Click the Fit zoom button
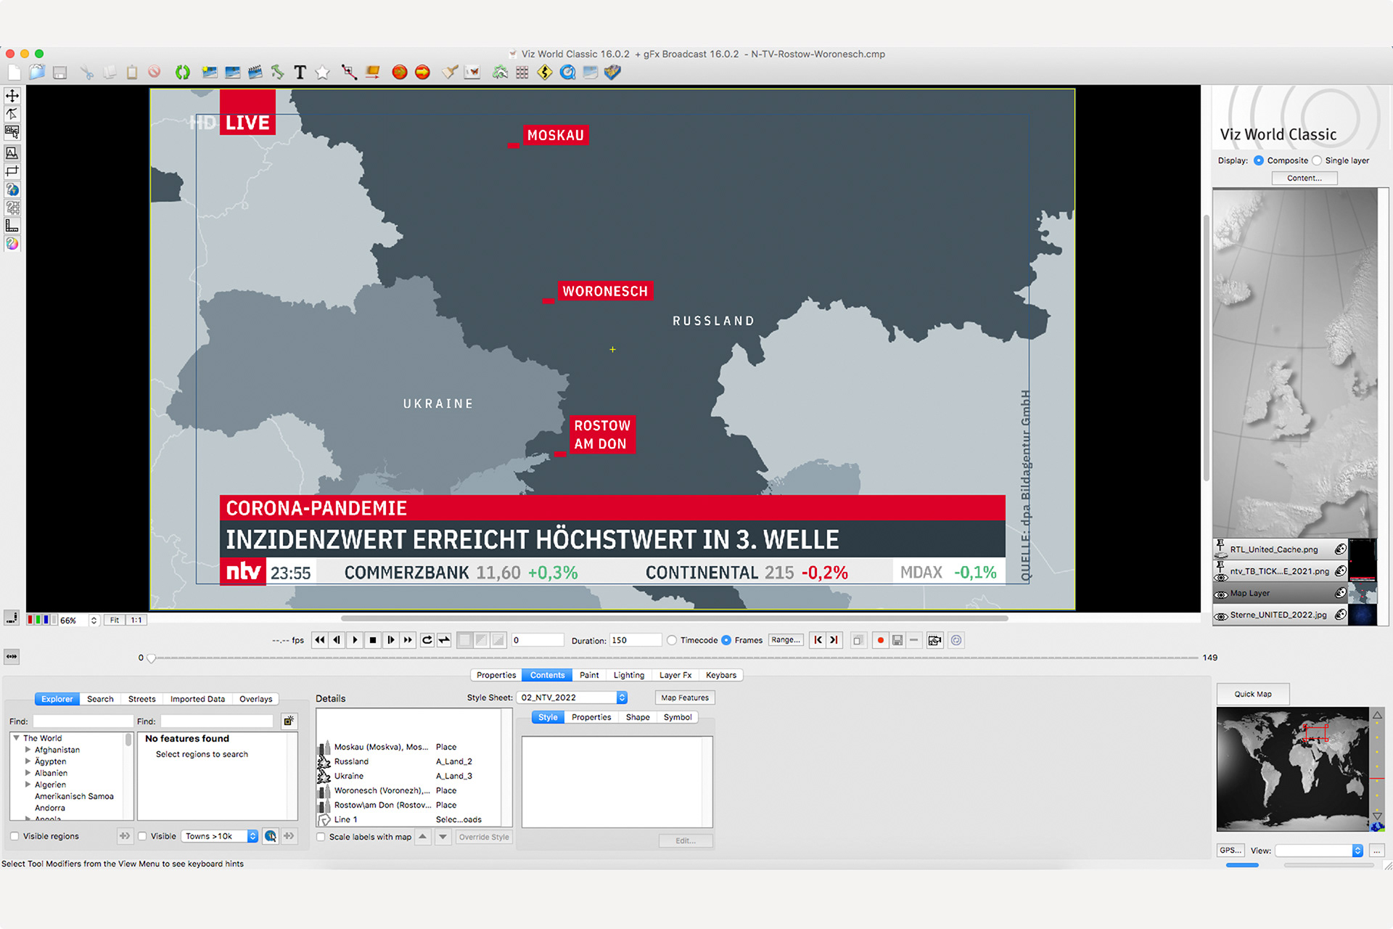This screenshot has height=929, width=1393. [x=115, y=621]
